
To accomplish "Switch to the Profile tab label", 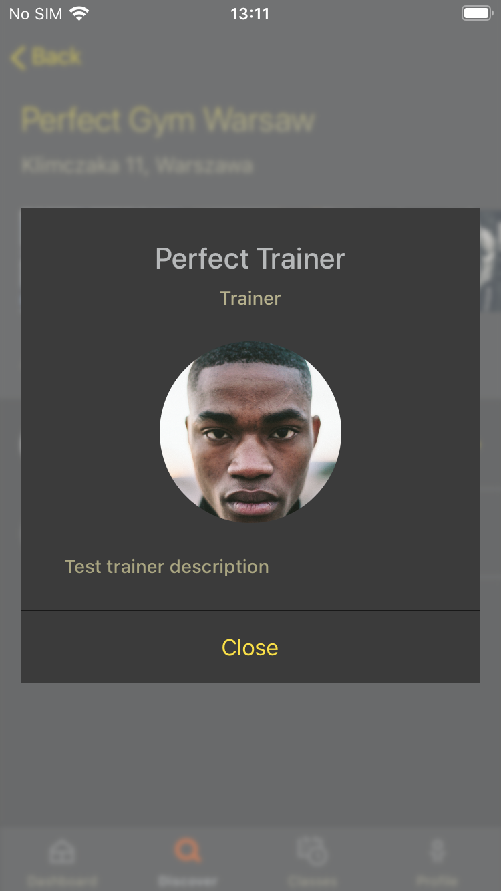I will click(x=438, y=880).
